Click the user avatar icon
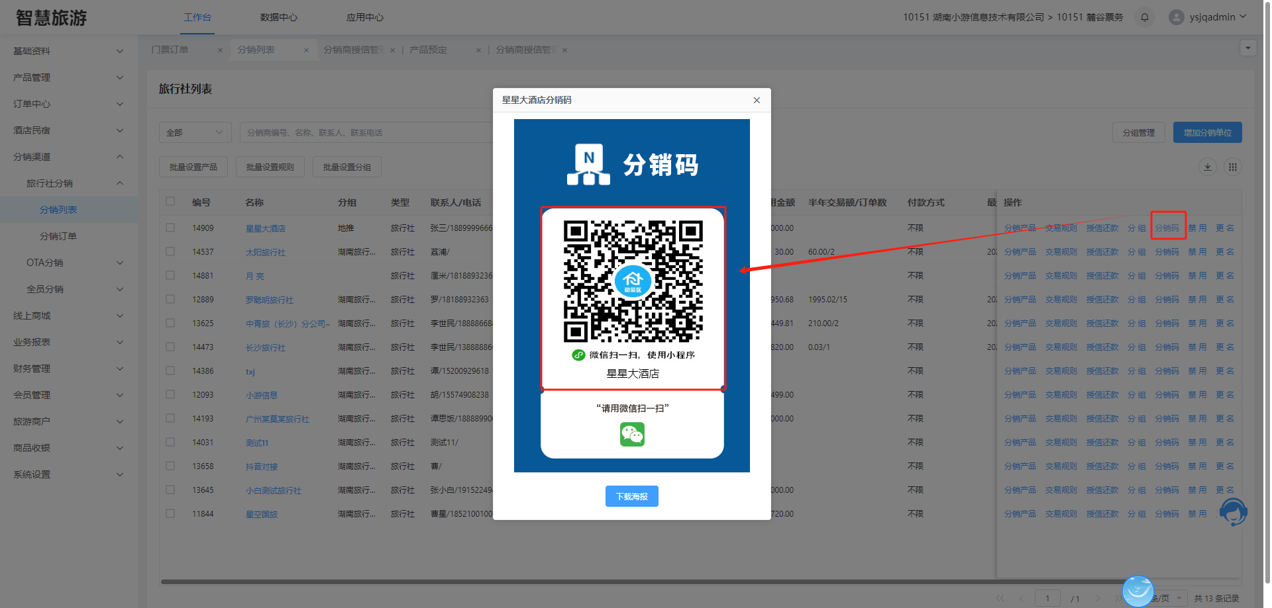1272x608 pixels. 1176,17
